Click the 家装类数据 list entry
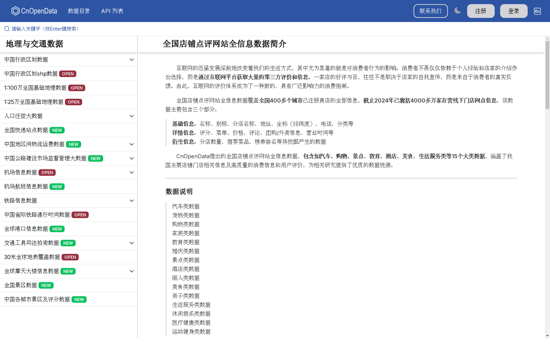Viewport: 550px width, 344px height. 186,233
